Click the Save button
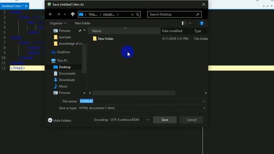 pyautogui.click(x=164, y=120)
